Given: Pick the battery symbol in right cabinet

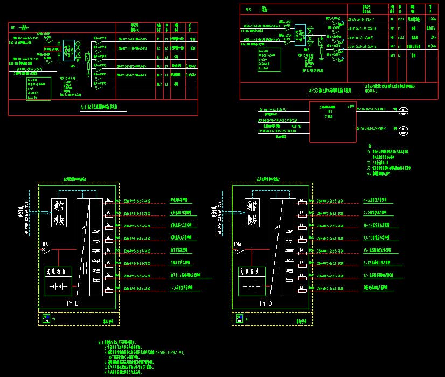Looking at the screenshot, I should (252, 287).
